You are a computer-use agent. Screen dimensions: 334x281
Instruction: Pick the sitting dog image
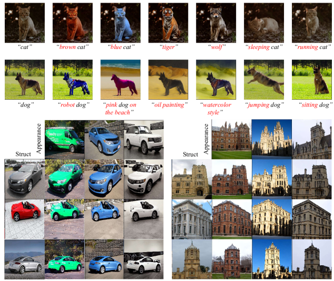tap(312, 79)
